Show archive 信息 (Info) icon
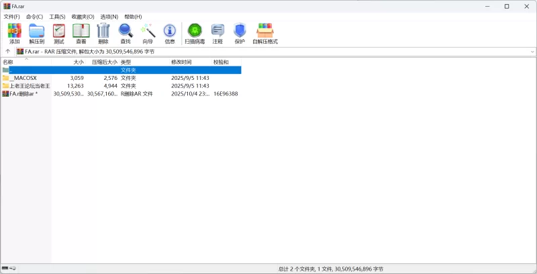Viewport: 537px width, 274px height. click(170, 34)
